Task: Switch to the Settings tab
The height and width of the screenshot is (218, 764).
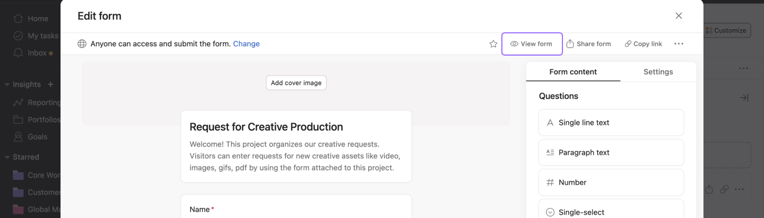Action: 658,71
